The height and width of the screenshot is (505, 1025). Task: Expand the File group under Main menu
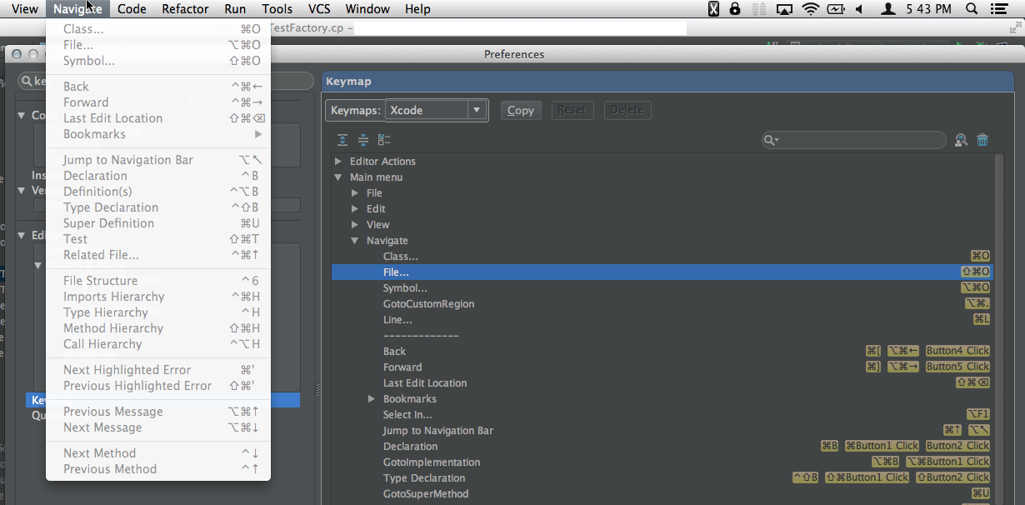click(354, 193)
